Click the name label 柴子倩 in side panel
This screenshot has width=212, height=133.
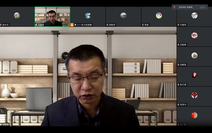183,85
